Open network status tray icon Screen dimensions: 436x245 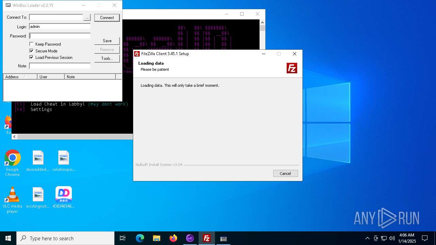click(384, 238)
